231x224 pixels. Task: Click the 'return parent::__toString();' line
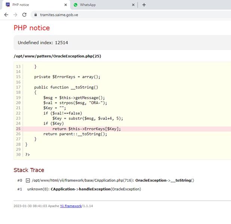point(75,134)
